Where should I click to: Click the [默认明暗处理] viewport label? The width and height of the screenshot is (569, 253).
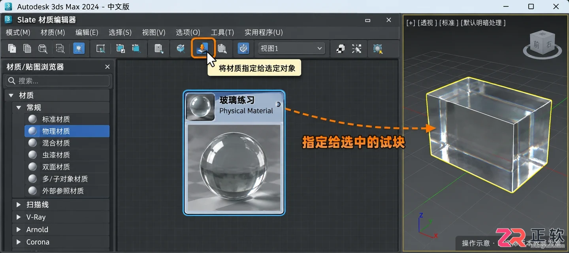(x=483, y=23)
